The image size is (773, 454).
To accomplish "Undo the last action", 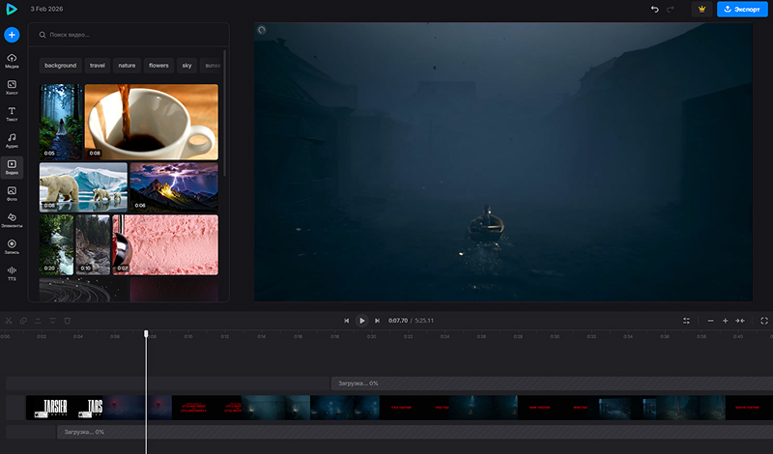I will pyautogui.click(x=655, y=9).
